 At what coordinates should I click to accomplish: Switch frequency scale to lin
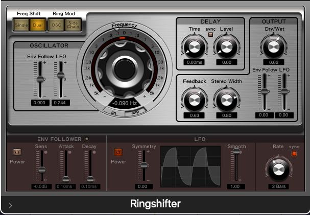coord(114,113)
